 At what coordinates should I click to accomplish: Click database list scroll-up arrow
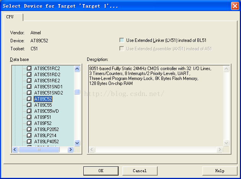[x=77, y=69]
